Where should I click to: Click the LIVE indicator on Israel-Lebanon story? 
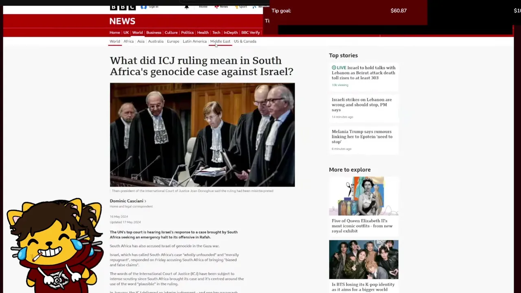tap(339, 68)
